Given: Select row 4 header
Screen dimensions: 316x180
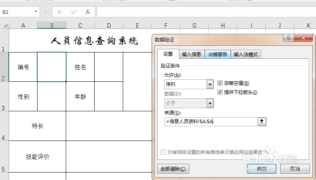Looking at the screenshot, I should click(4, 126).
